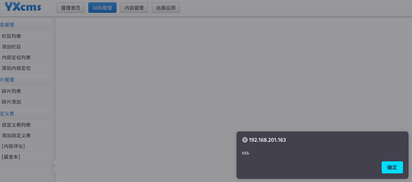Click the globe icon in the alert dialog
Viewport: 412px width, 182px height.
tap(245, 140)
